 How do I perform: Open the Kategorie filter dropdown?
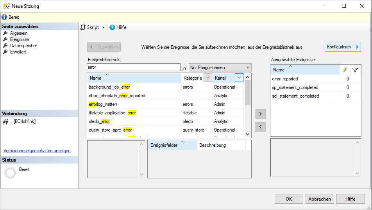click(x=208, y=78)
